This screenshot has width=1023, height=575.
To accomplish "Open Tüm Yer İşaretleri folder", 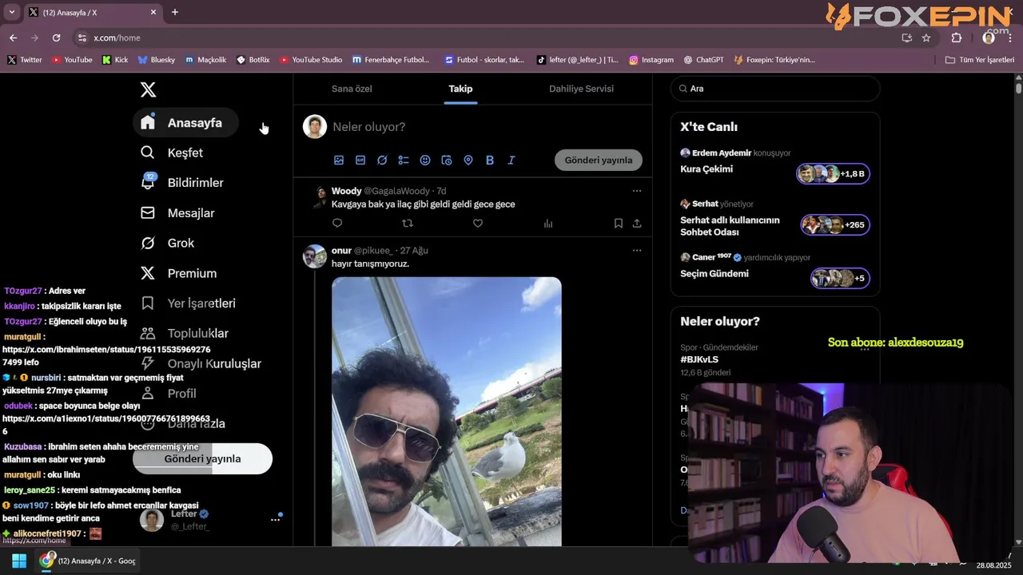I will click(980, 60).
